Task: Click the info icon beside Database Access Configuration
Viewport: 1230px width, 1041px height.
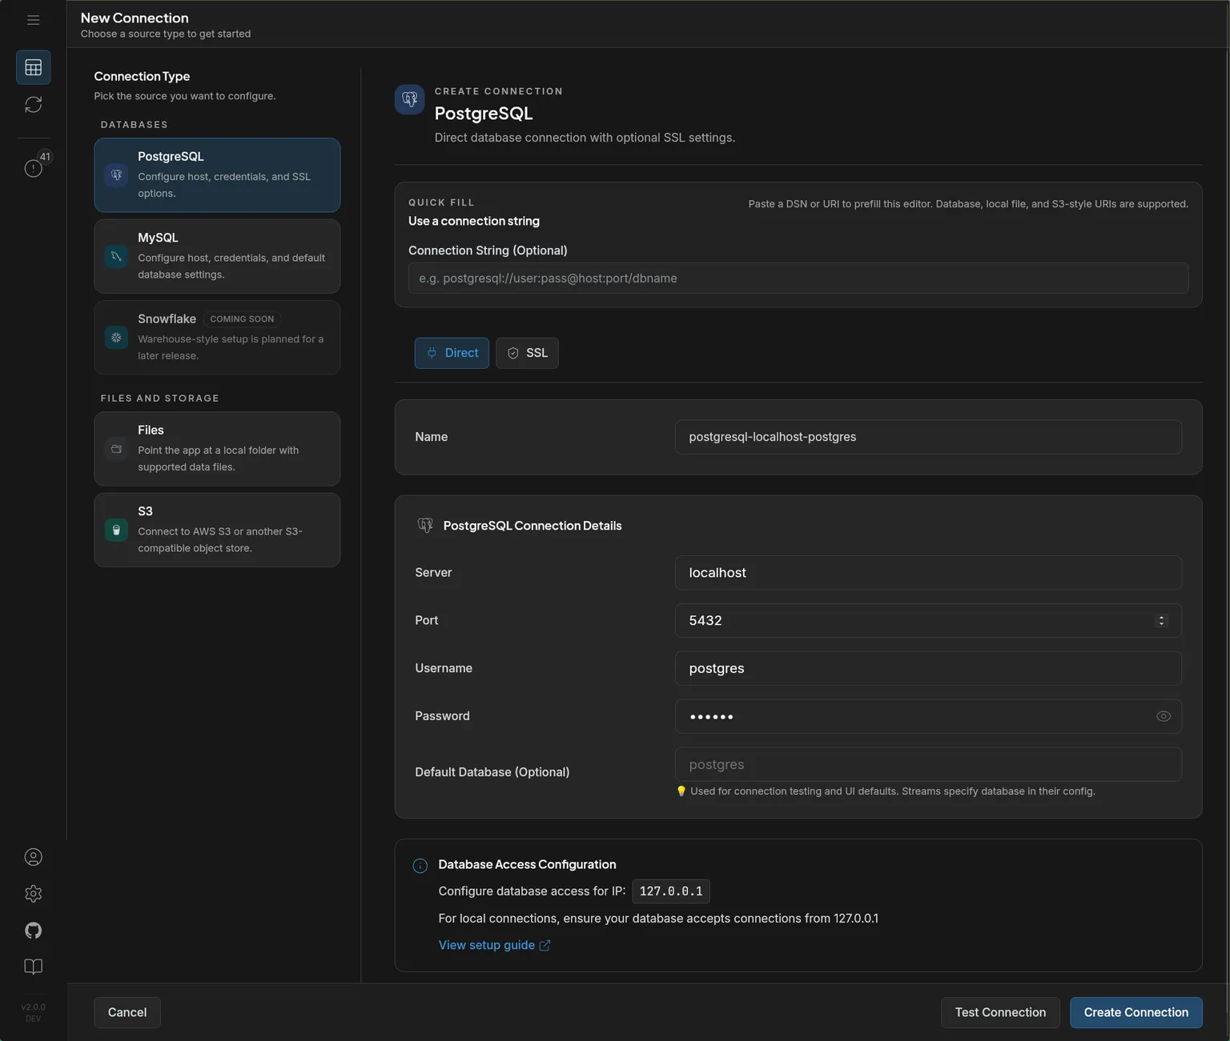Action: 420,866
